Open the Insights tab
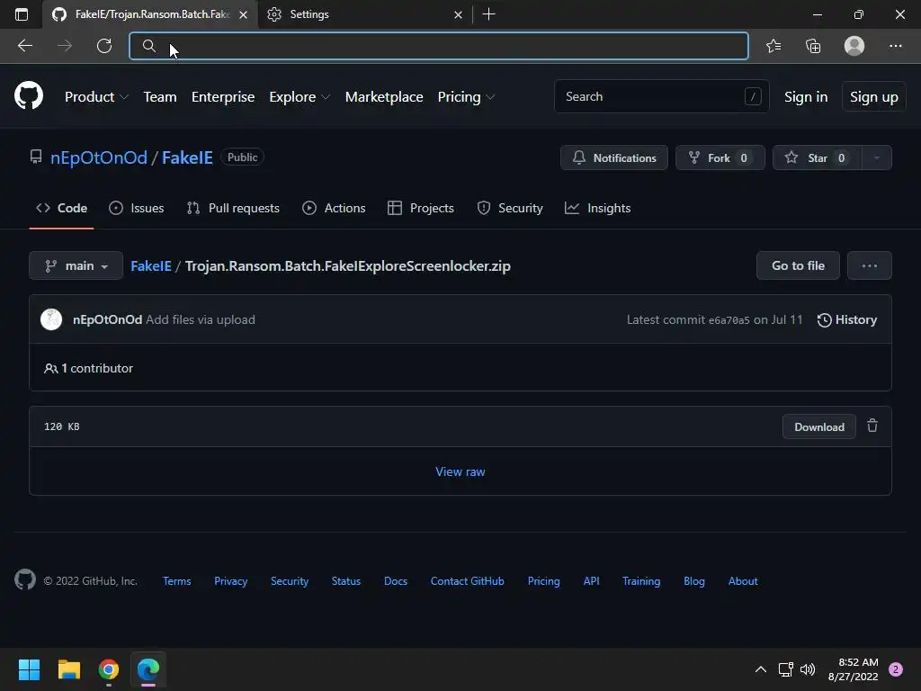Viewport: 921px width, 691px height. point(597,208)
